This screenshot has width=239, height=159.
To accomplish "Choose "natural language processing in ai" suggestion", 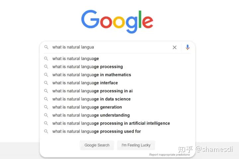I will coord(92,91).
